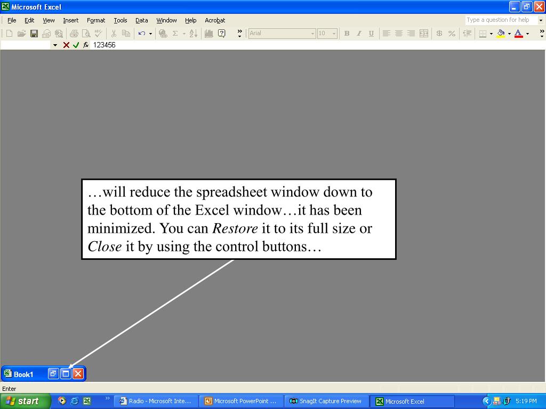Viewport: 546px width, 409px height.
Task: Open the Format menu
Action: pyautogui.click(x=96, y=20)
